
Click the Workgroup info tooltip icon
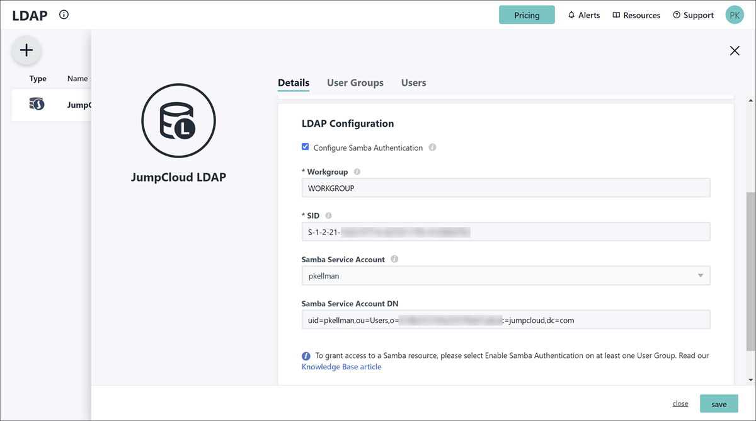[357, 172]
